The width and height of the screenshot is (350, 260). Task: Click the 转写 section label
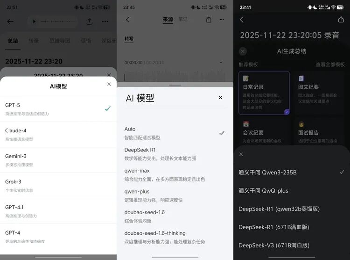129,39
